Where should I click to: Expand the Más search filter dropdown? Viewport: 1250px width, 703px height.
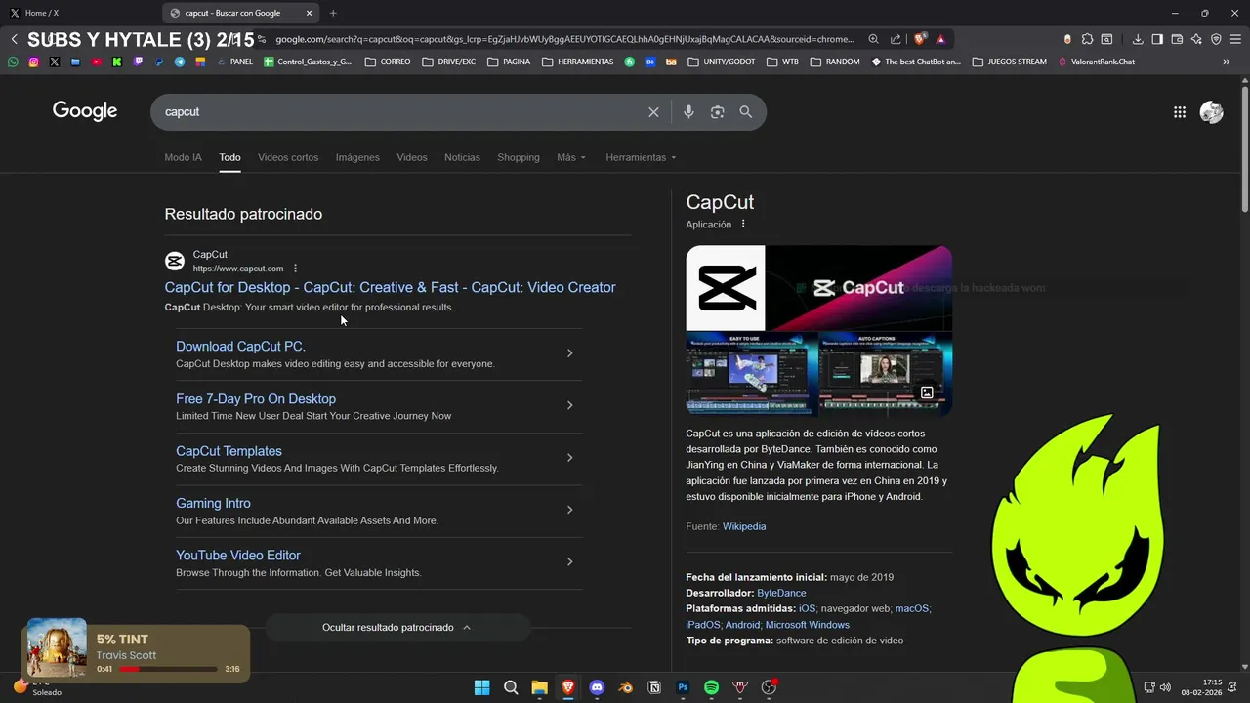click(x=571, y=157)
